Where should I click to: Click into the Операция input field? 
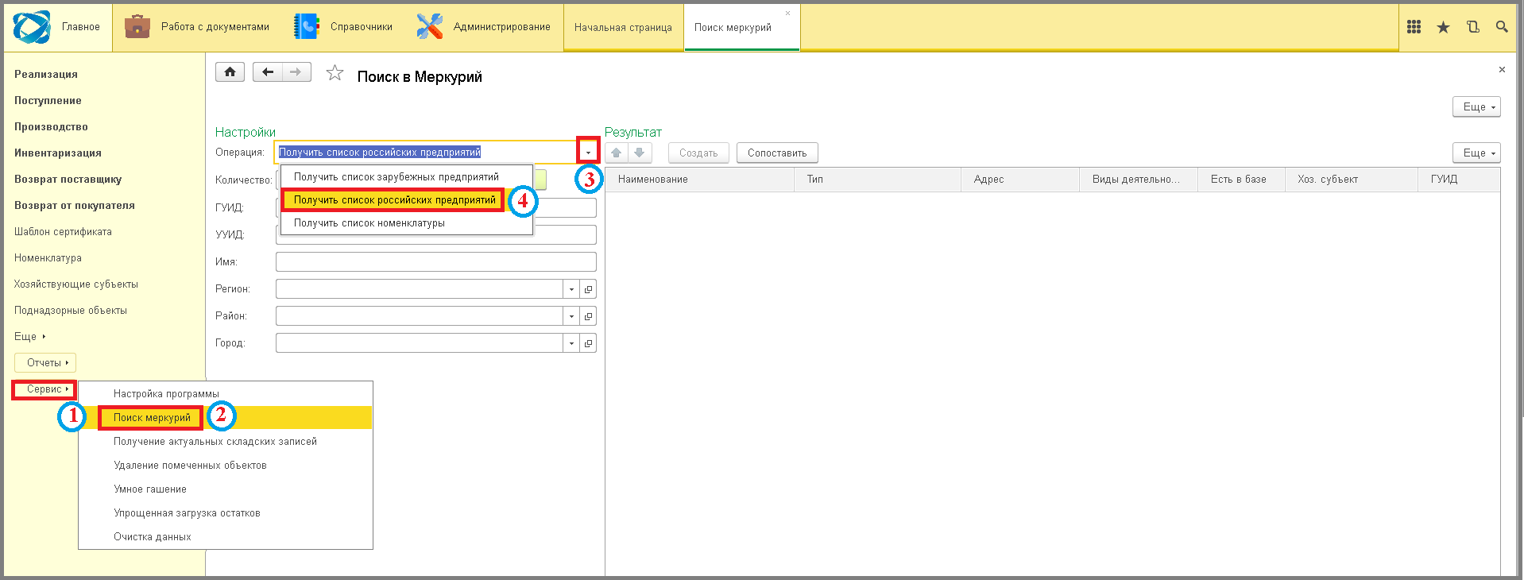pos(427,152)
